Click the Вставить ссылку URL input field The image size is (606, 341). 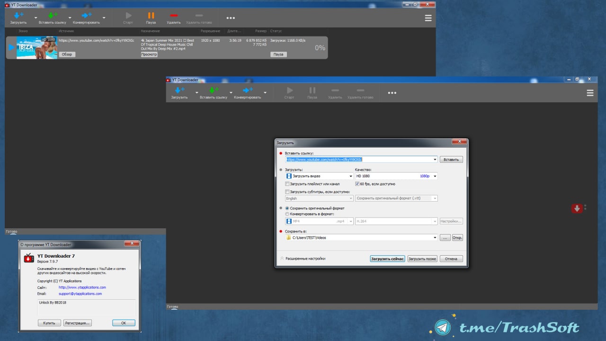click(359, 160)
